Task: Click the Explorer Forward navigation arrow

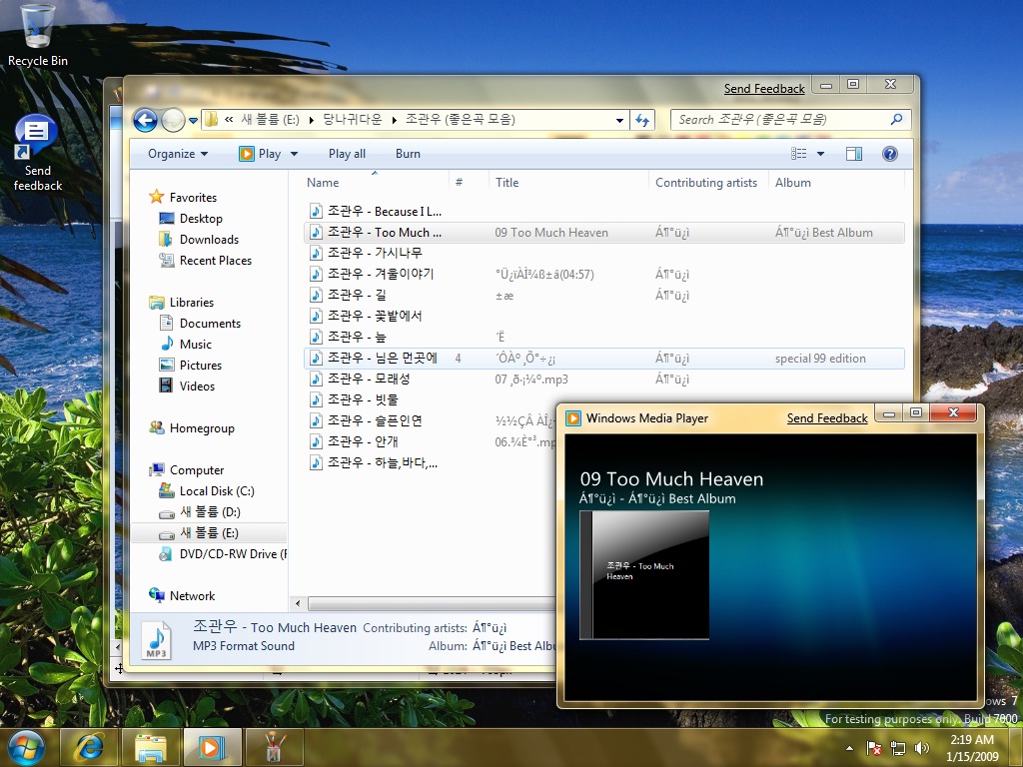Action: coord(173,120)
